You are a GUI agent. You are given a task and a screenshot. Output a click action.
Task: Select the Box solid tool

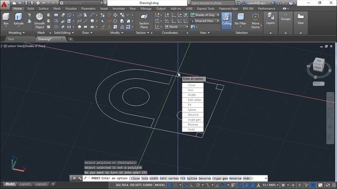point(6,19)
